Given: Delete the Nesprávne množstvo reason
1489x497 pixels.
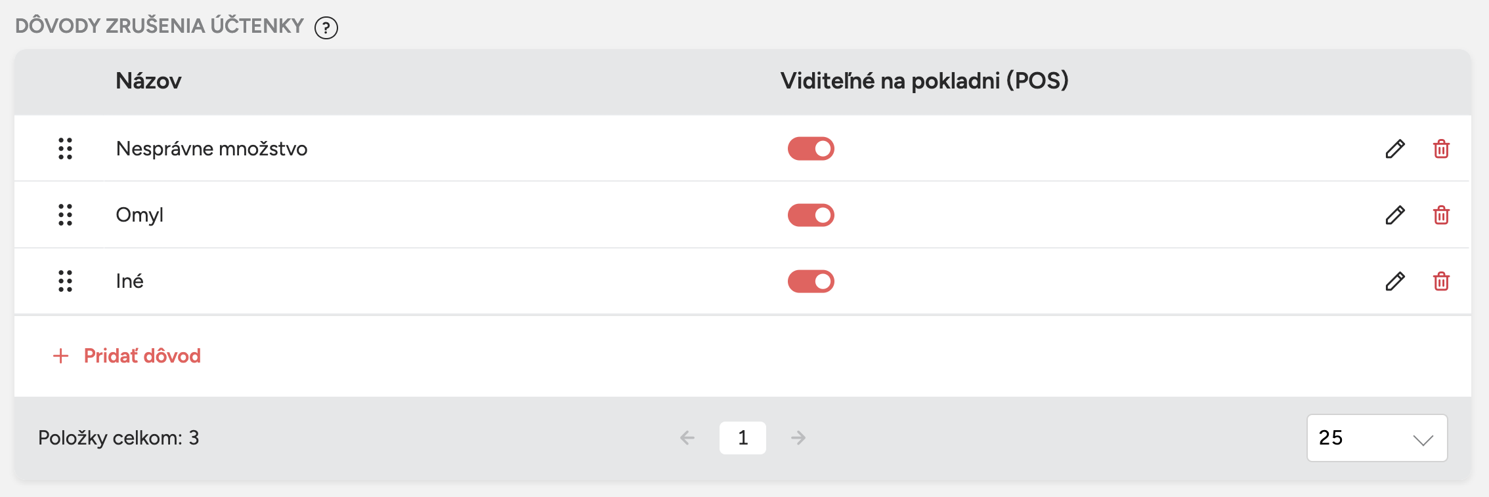Looking at the screenshot, I should [1441, 149].
